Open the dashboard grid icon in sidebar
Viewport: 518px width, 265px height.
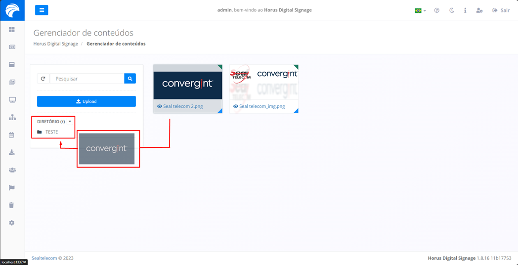point(12,30)
